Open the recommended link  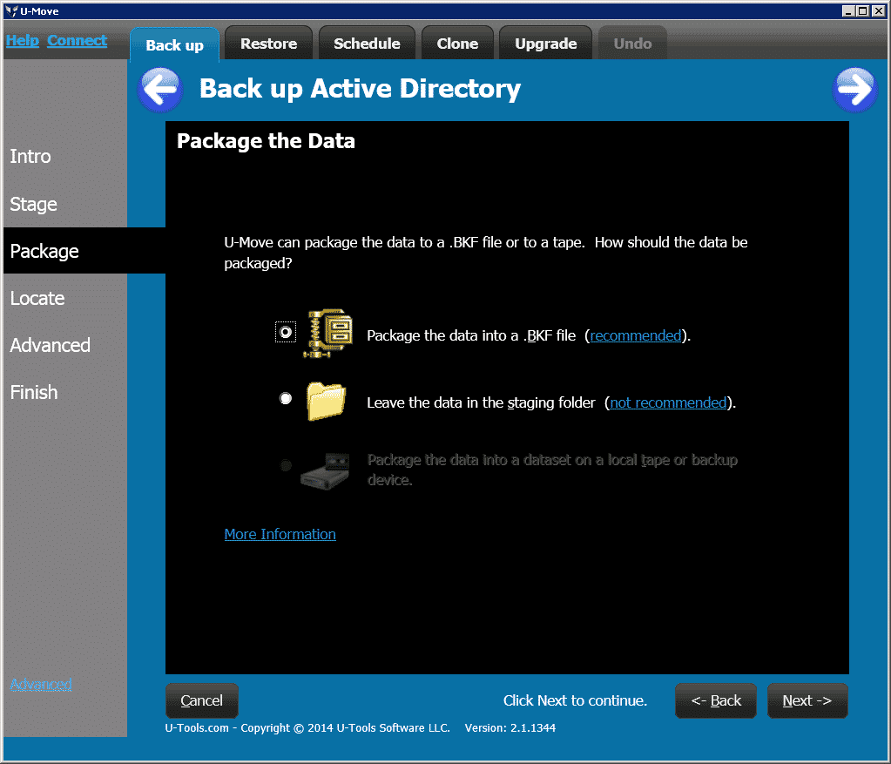636,335
